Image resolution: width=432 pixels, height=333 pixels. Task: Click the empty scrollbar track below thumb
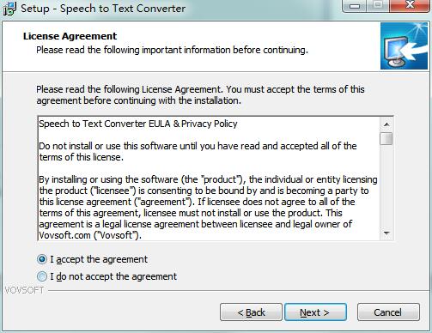click(386, 186)
